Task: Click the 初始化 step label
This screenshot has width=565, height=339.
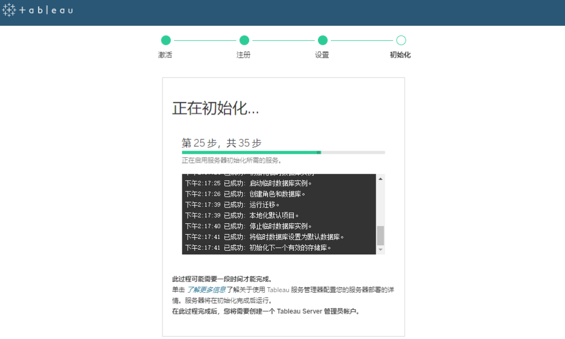Action: 400,55
